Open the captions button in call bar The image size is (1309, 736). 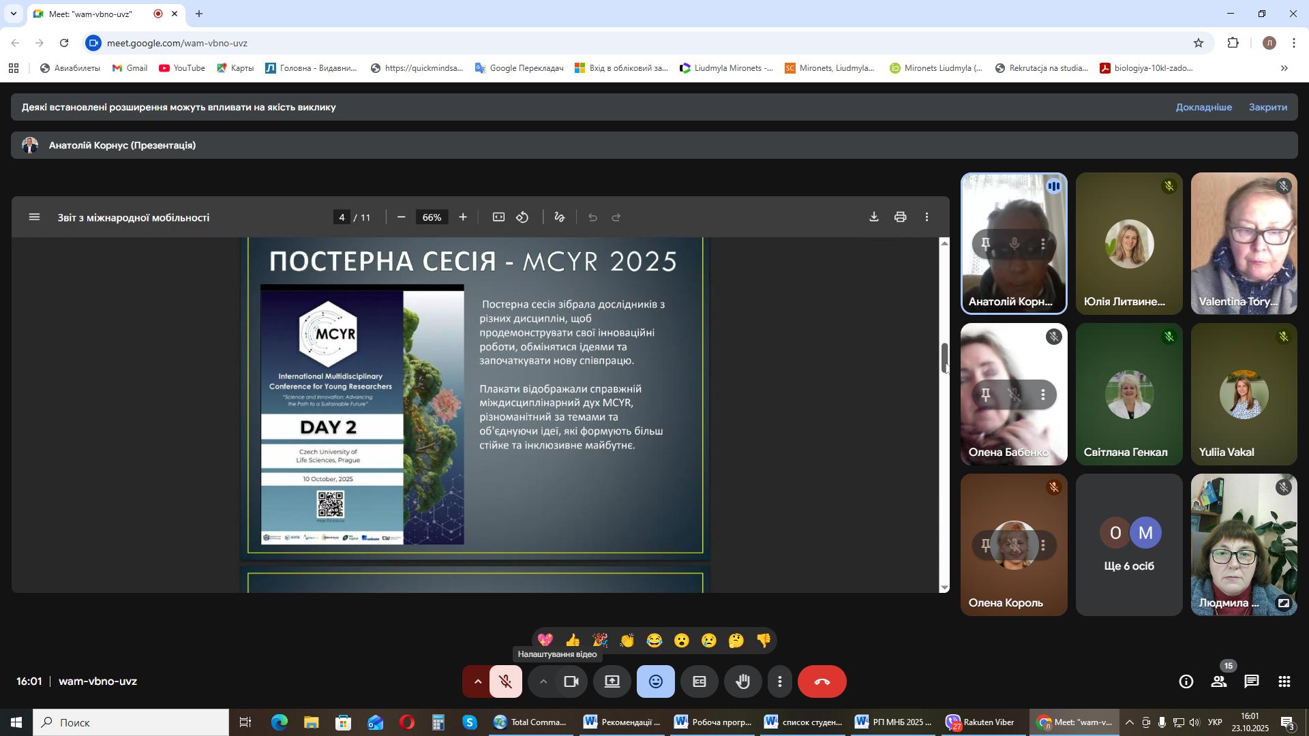[699, 681]
